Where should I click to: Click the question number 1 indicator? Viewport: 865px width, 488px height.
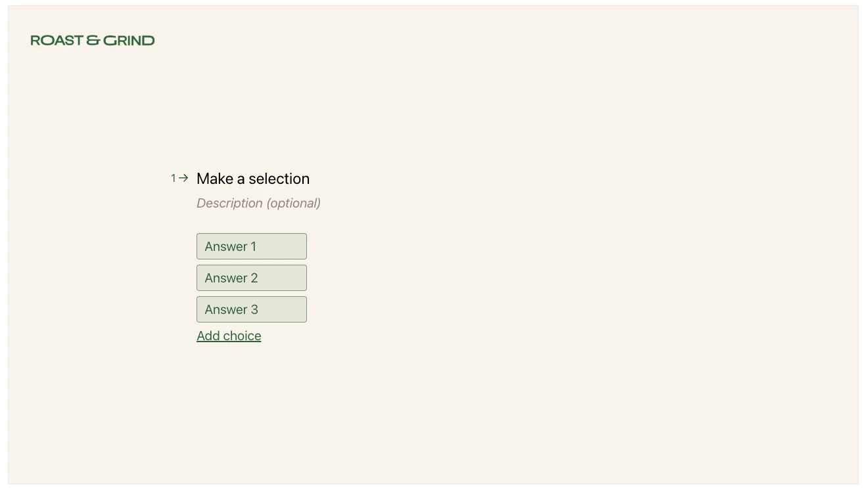174,178
